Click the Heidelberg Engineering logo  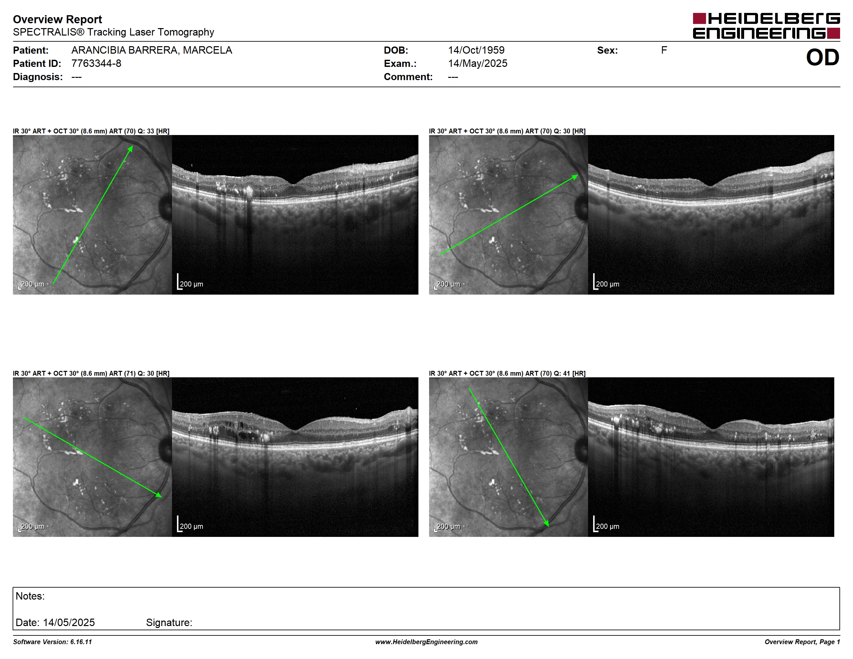click(x=766, y=26)
